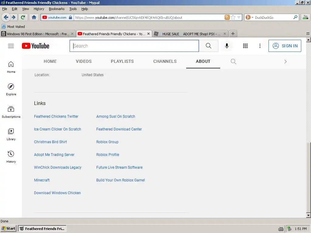
Task: Open a new tab with the plus button
Action: point(233,34)
